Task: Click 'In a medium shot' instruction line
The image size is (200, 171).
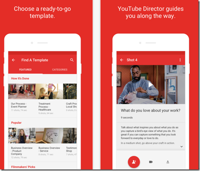Action: 148,143
